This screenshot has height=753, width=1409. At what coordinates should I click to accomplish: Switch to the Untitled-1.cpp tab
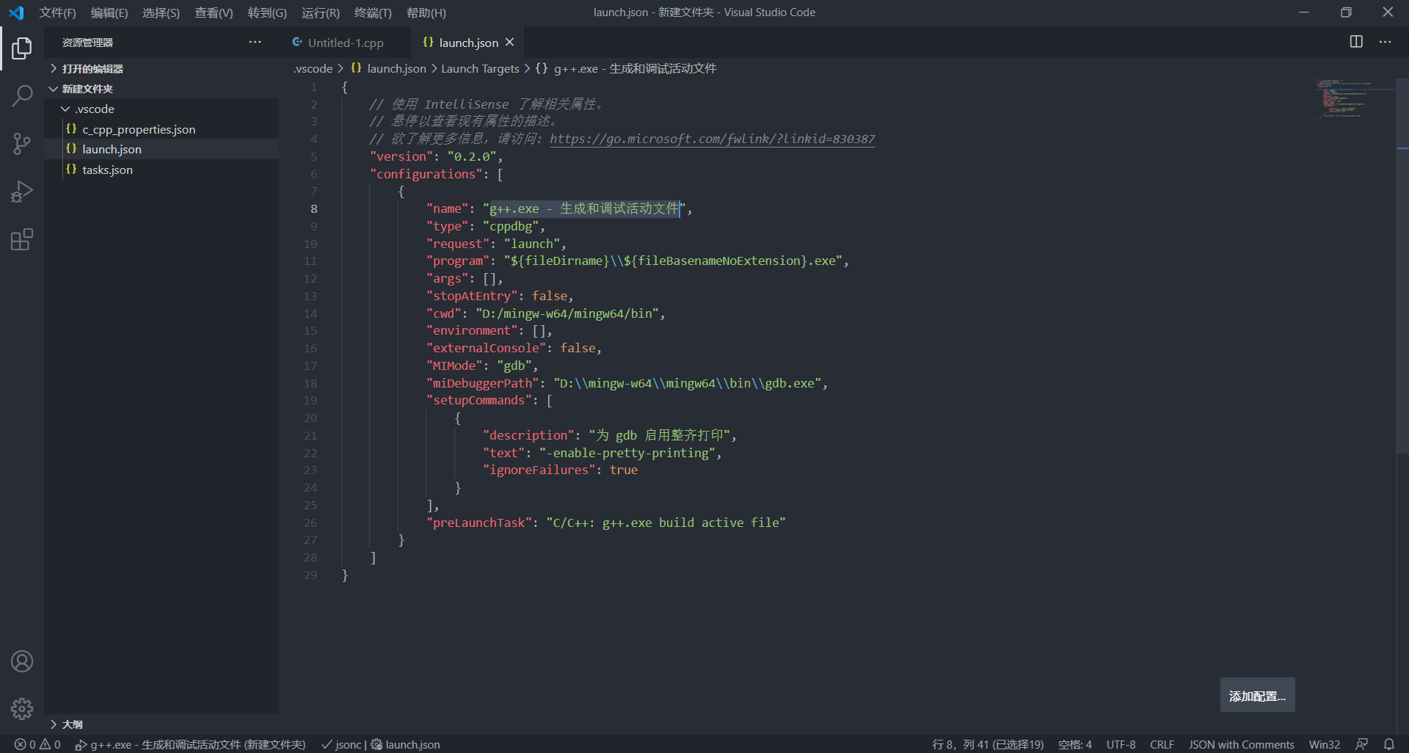point(345,43)
